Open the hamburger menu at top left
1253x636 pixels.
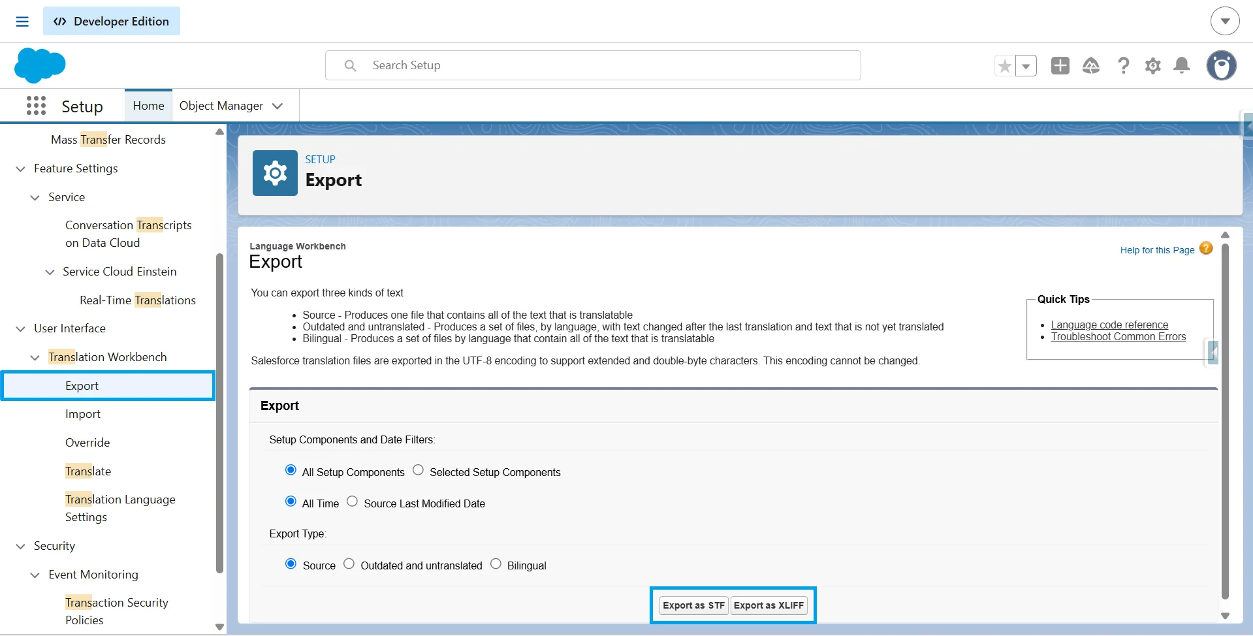(x=22, y=22)
